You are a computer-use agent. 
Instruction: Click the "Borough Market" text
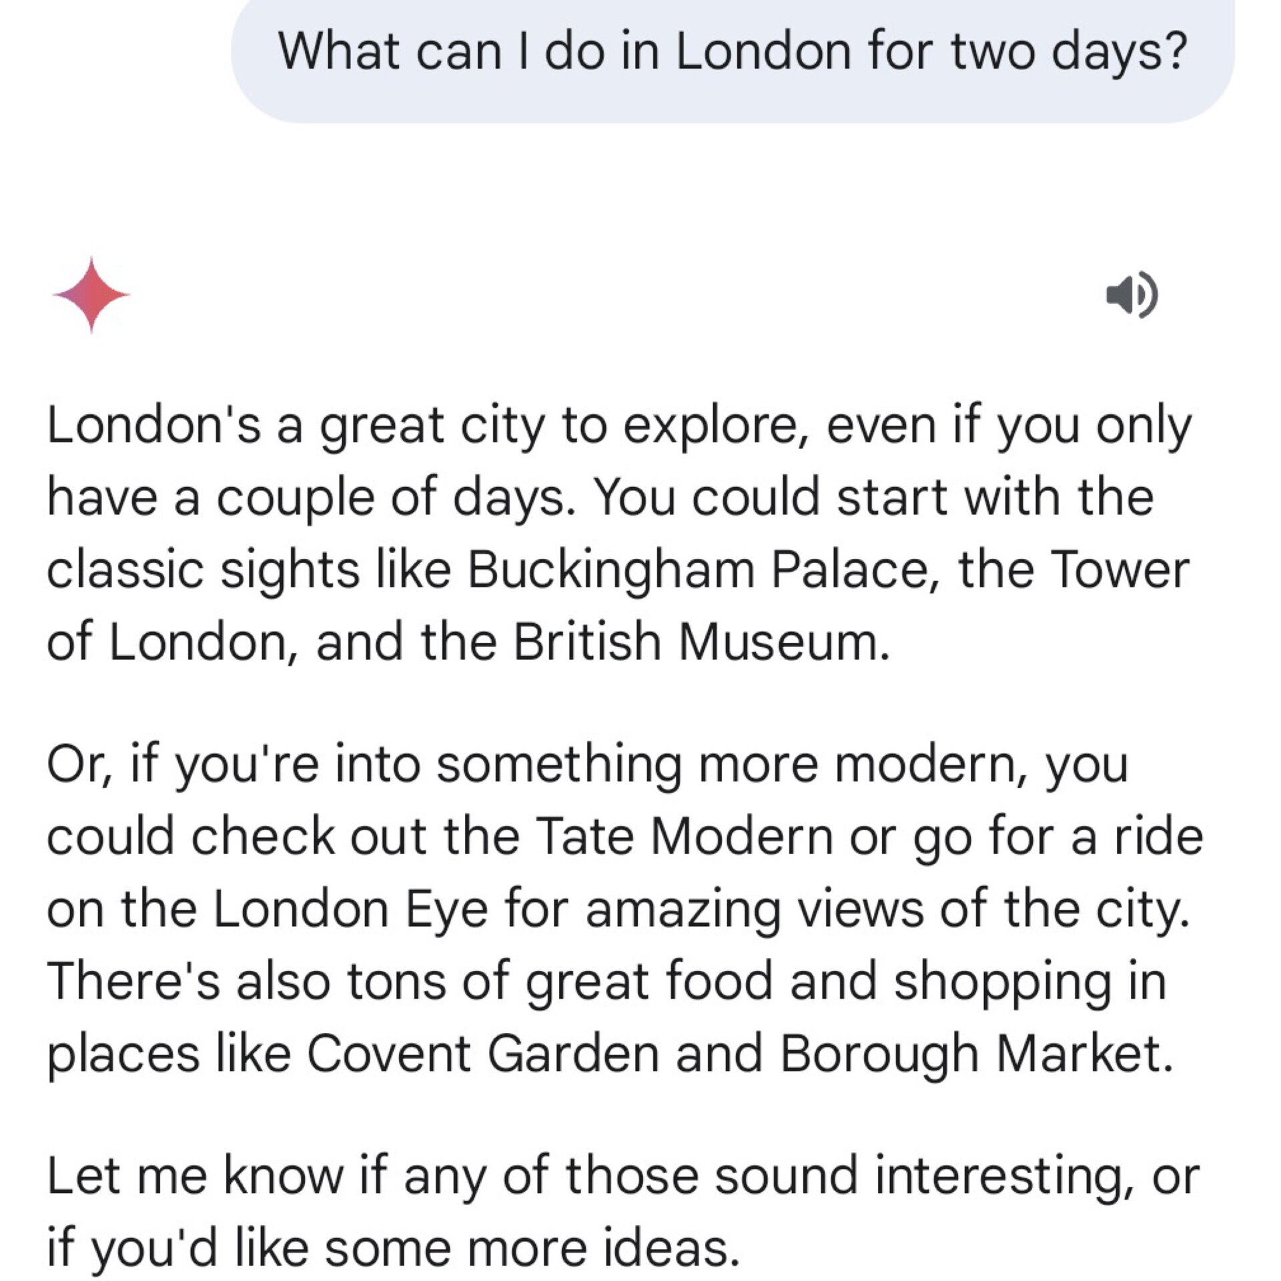[975, 1053]
